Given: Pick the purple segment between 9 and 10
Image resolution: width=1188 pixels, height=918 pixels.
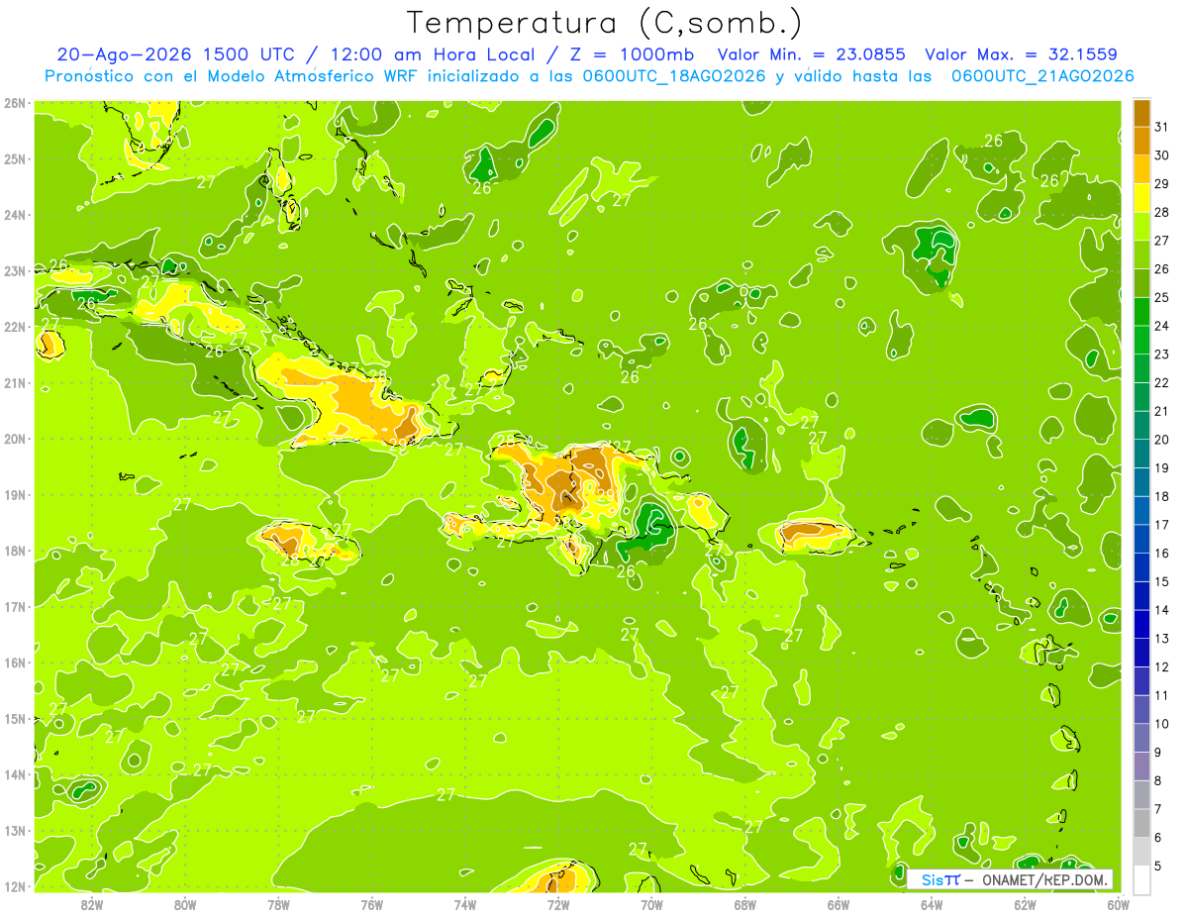Looking at the screenshot, I should (1141, 738).
